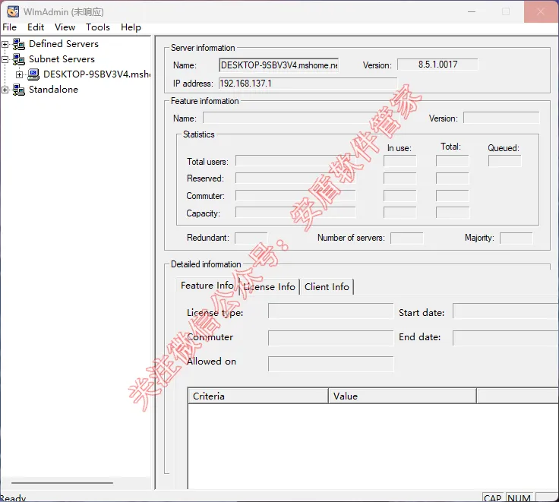Click the Start date field
Viewport: 559px width, 502px height.
506,311
